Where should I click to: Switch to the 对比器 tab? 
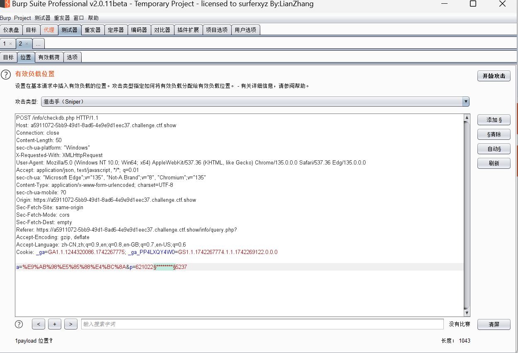[162, 30]
